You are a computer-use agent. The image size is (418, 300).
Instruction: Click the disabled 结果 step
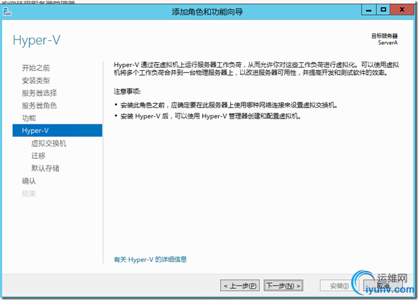tap(29, 194)
